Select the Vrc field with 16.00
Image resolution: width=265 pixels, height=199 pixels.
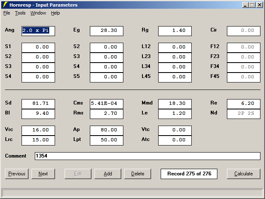coord(38,130)
